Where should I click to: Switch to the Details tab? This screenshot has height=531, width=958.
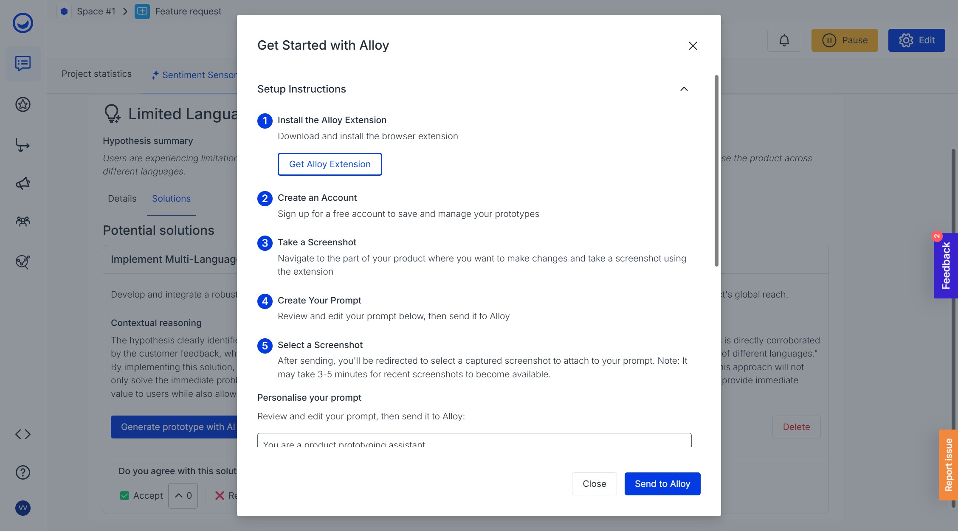point(122,199)
